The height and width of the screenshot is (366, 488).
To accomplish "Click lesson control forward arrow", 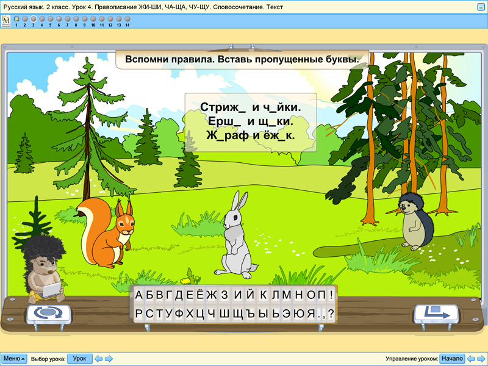I will (x=481, y=359).
